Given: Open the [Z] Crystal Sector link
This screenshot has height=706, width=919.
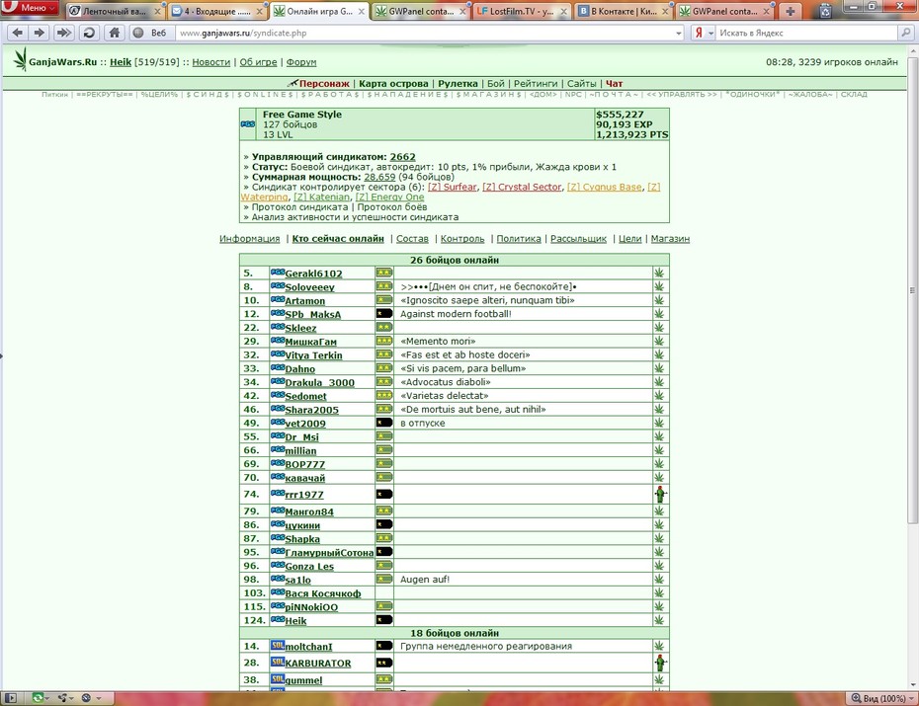Looking at the screenshot, I should [x=522, y=187].
